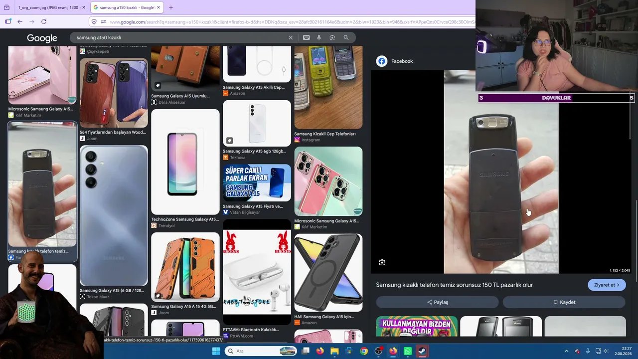Start voice search with the microphone icon
Viewport: 638px width, 359px height.
point(319,37)
